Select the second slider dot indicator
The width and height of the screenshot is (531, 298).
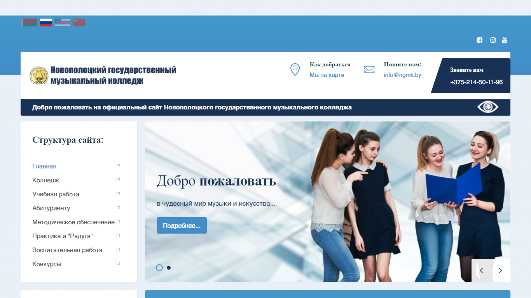click(x=169, y=268)
